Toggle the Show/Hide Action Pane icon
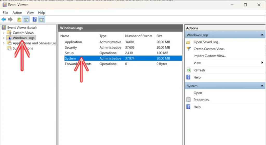This screenshot has height=145, width=266. pyautogui.click(x=42, y=19)
